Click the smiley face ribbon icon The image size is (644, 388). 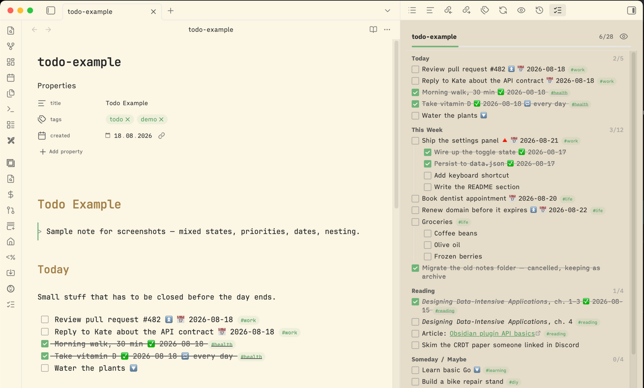[11, 289]
